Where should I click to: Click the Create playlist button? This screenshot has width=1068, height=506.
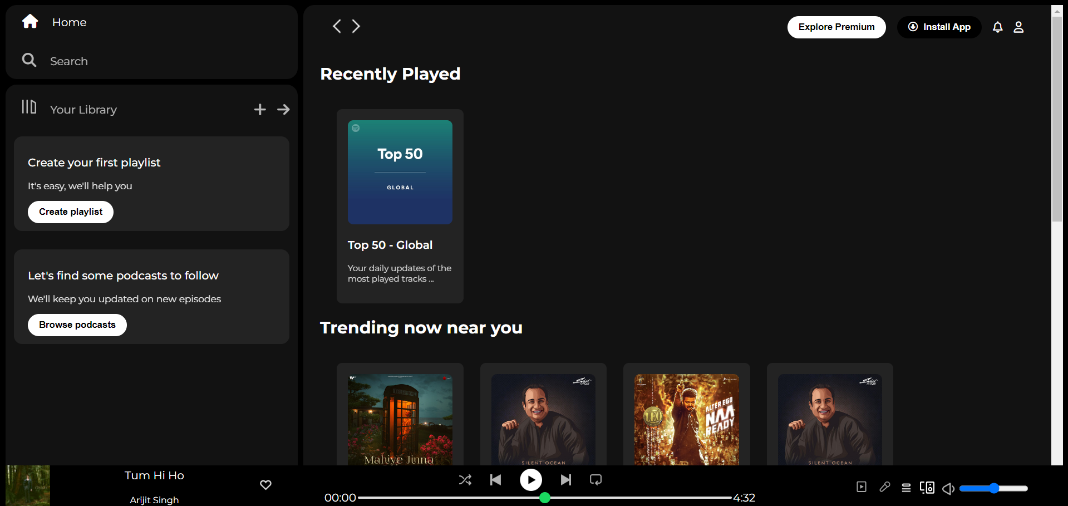tap(71, 212)
